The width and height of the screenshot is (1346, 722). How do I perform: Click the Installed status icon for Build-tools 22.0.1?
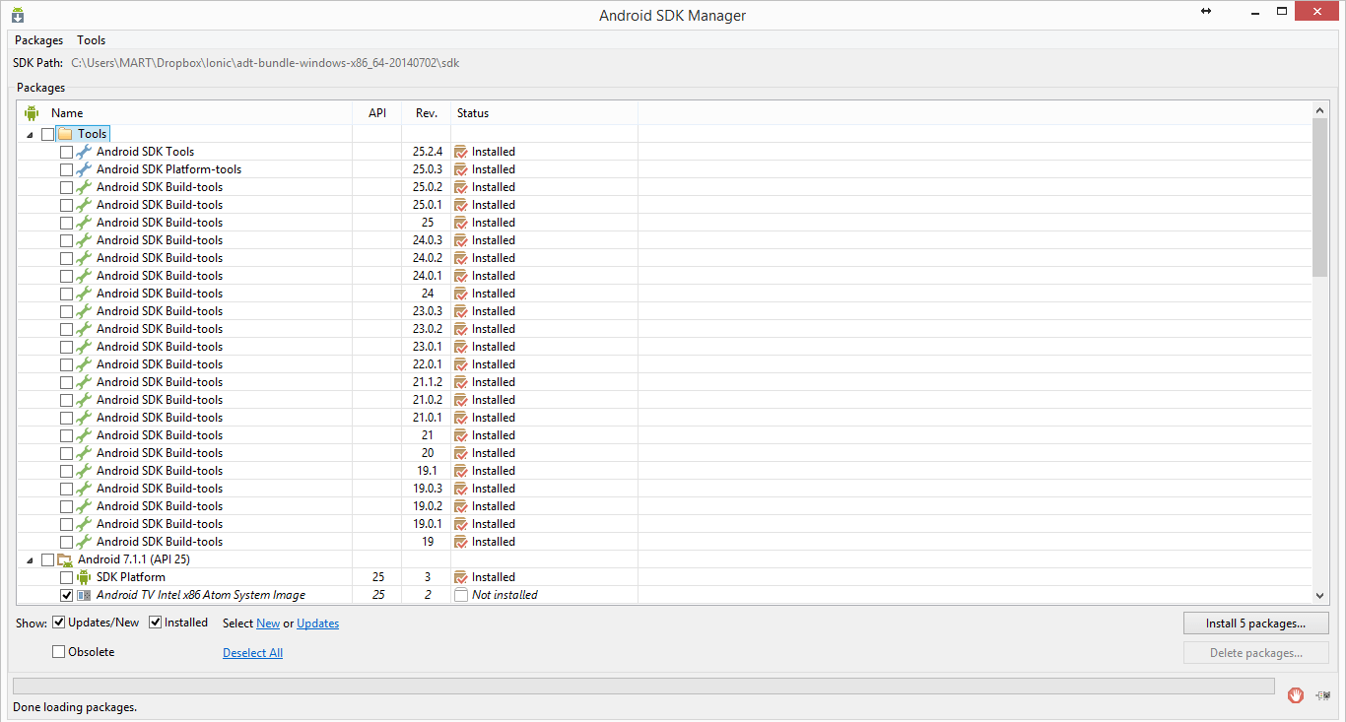[460, 364]
